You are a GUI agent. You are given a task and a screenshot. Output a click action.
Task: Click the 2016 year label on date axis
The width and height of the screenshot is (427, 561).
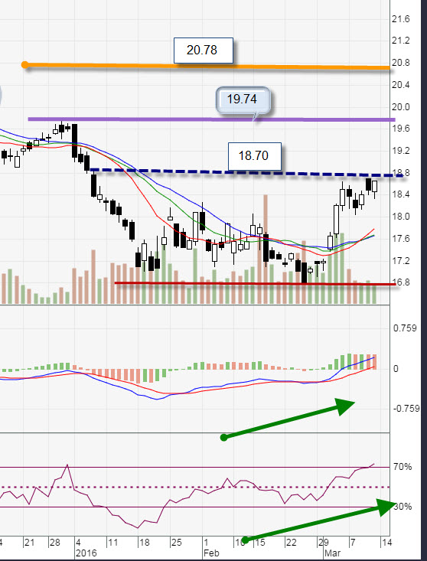(x=86, y=553)
